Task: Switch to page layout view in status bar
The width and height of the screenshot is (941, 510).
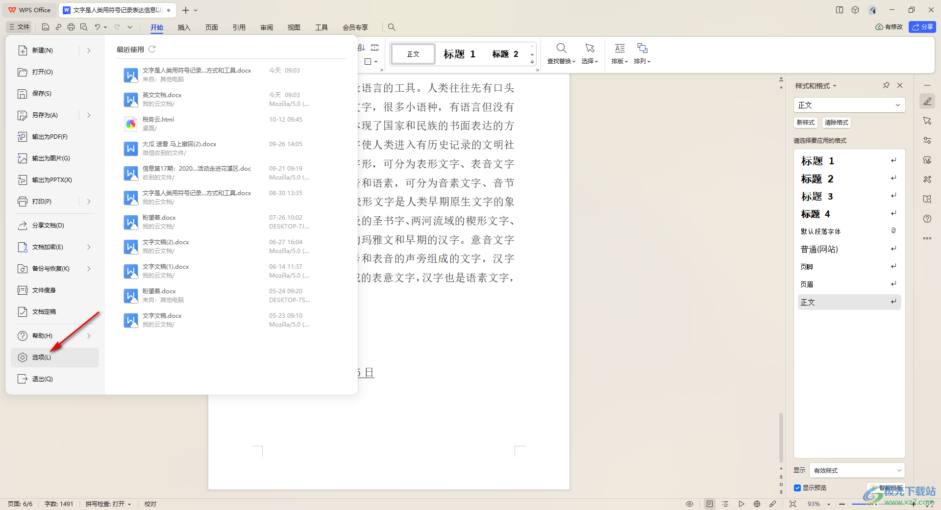Action: click(x=709, y=504)
